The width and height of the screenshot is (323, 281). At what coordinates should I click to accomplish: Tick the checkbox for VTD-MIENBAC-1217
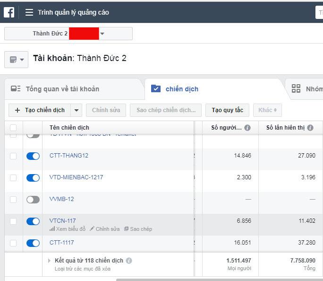13,178
